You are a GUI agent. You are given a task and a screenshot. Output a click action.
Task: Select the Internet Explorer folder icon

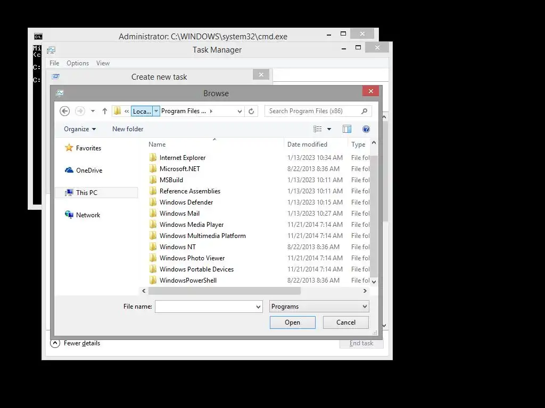(153, 157)
